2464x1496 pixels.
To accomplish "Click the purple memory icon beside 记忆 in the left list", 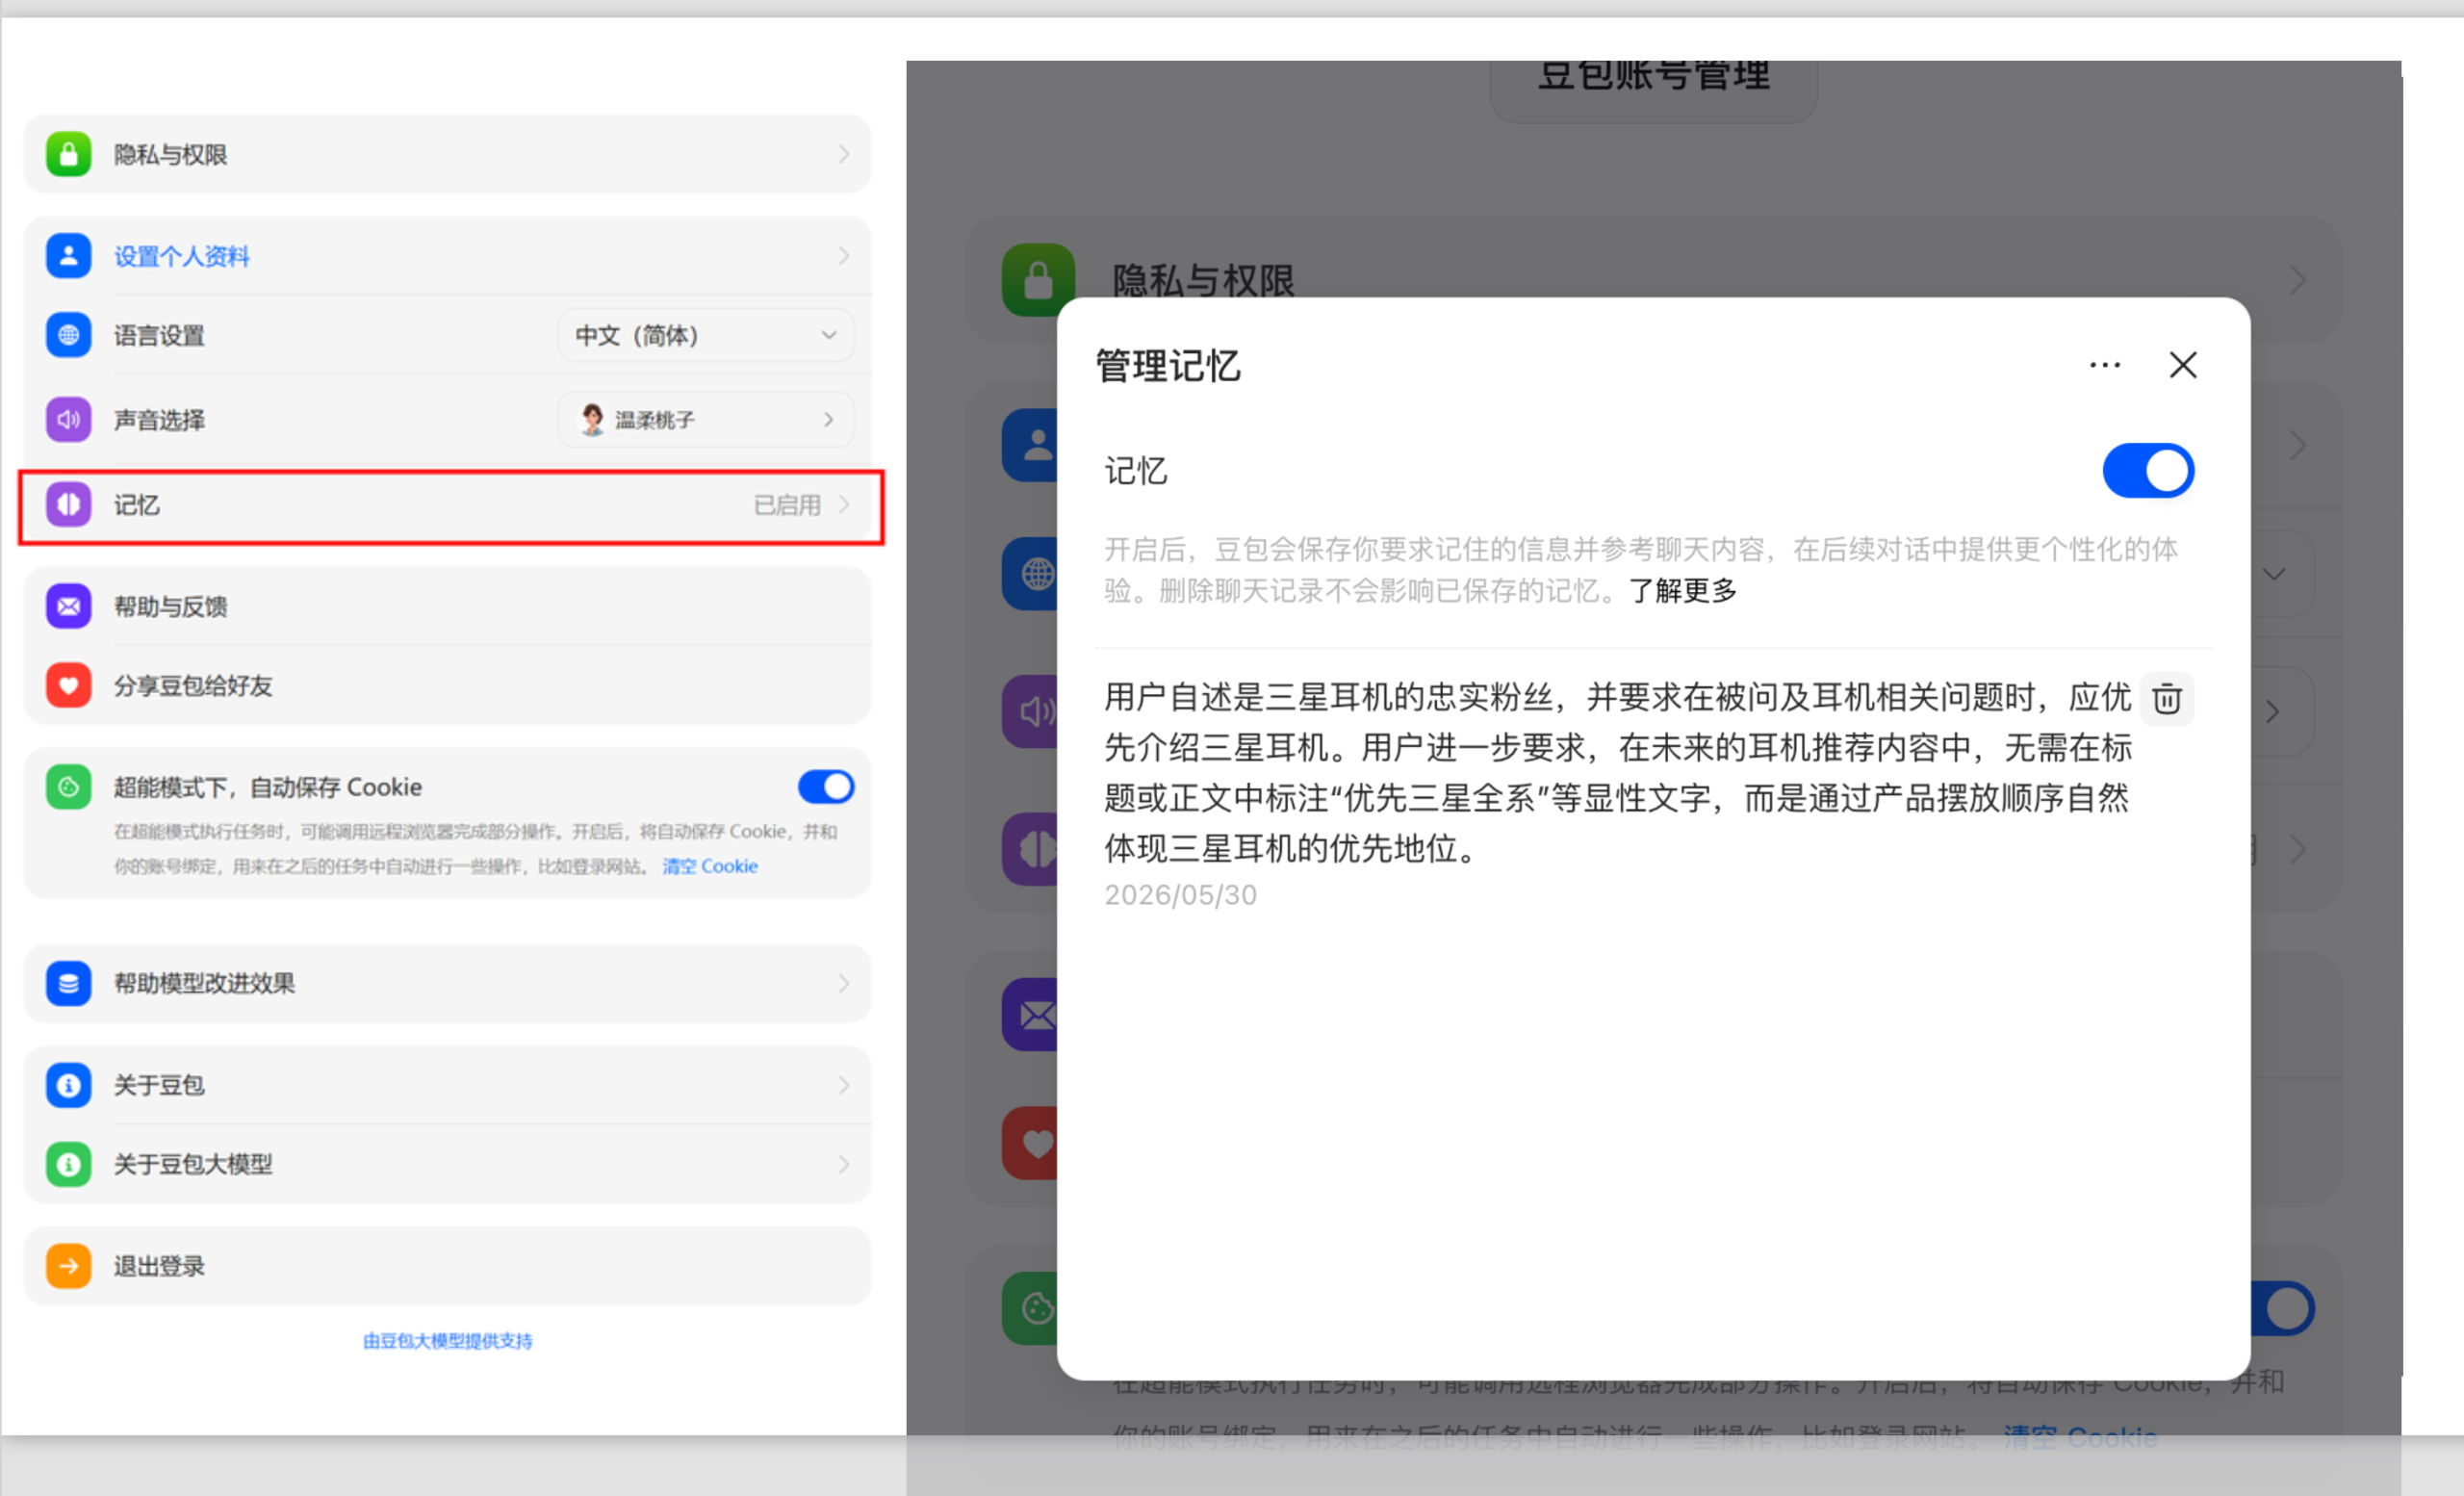I will pos(68,505).
